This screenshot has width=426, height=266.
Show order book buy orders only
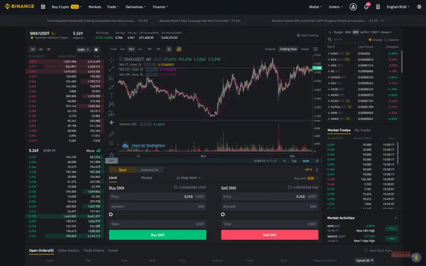tap(40, 49)
